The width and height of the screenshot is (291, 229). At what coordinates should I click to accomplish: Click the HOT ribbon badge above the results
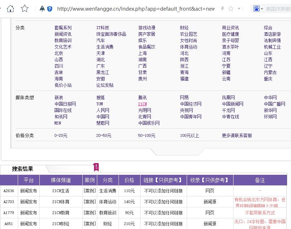coord(96,167)
